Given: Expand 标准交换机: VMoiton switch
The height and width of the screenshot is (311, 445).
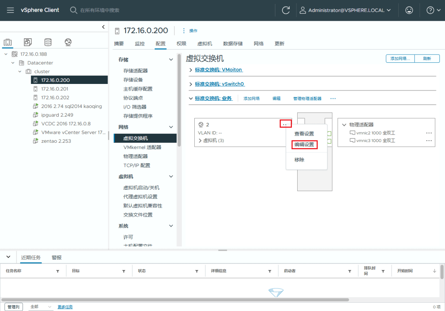Looking at the screenshot, I should [x=191, y=70].
